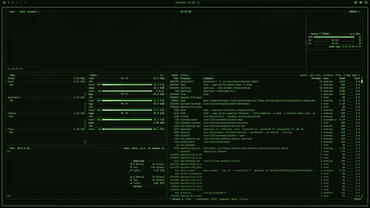Toggle the proc box title
The height and width of the screenshot is (208, 370).
click(x=175, y=75)
